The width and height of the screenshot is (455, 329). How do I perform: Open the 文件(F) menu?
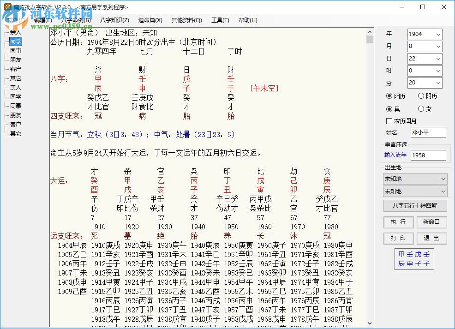[x=17, y=20]
